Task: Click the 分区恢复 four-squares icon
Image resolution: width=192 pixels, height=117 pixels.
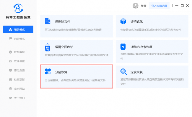Action: (x=48, y=71)
